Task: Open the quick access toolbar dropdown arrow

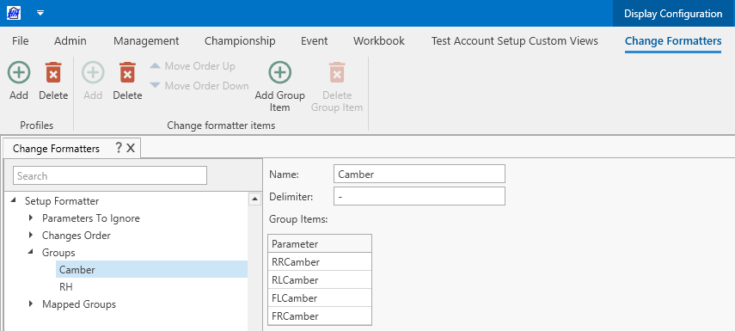Action: click(40, 13)
